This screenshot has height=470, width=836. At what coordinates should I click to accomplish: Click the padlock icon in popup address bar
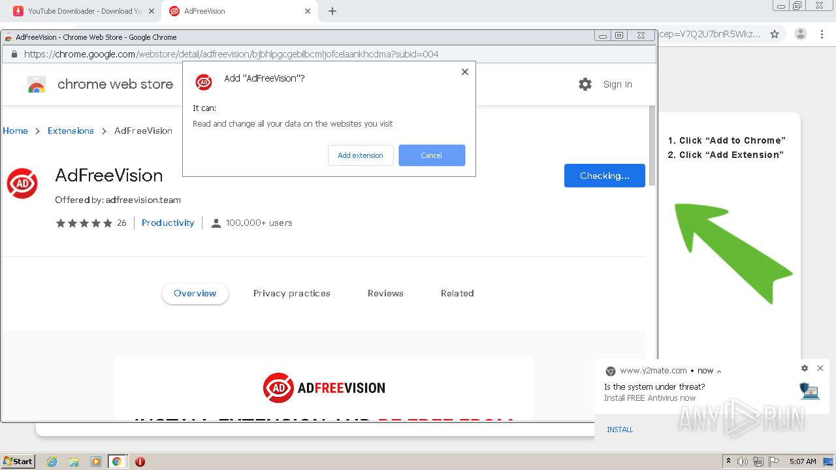[14, 54]
